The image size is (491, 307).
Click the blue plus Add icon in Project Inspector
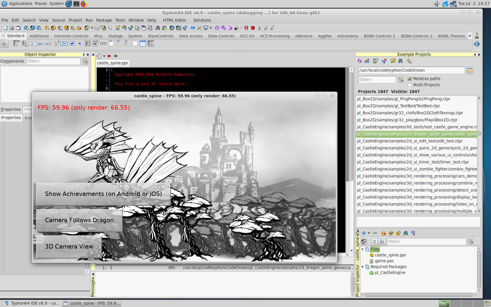(364, 233)
